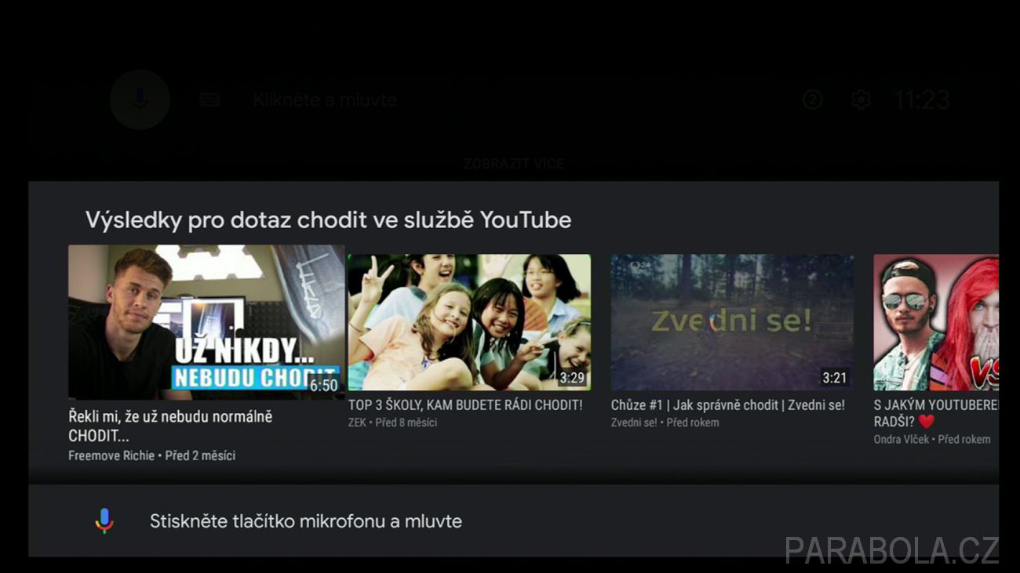This screenshot has height=573, width=1020.
Task: Open the 'UŽ NIKDY... NEBUDU CHODIT' video thumbnail
Action: tap(206, 322)
